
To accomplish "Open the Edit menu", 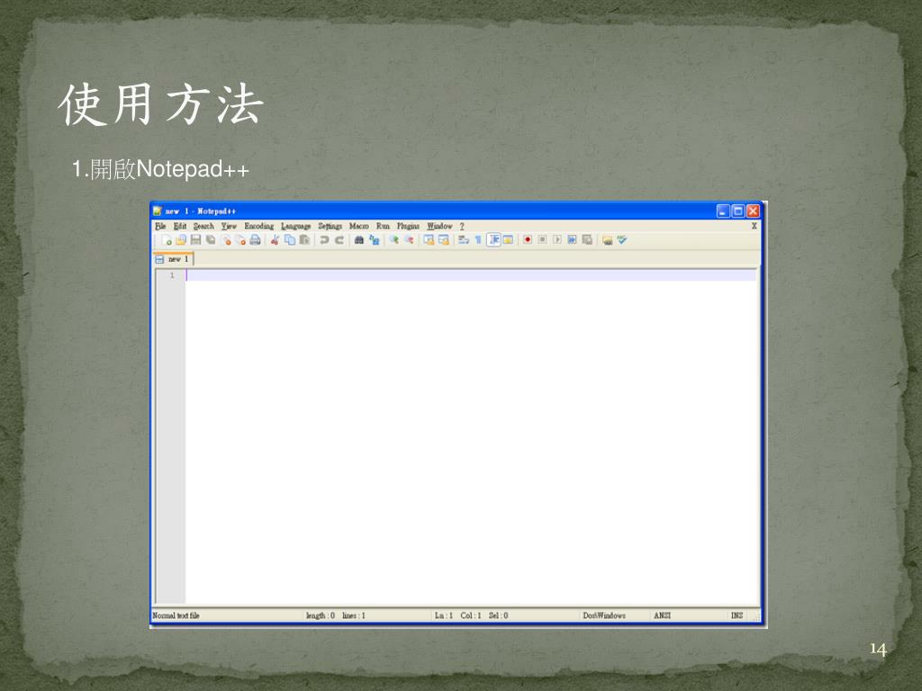I will (180, 226).
